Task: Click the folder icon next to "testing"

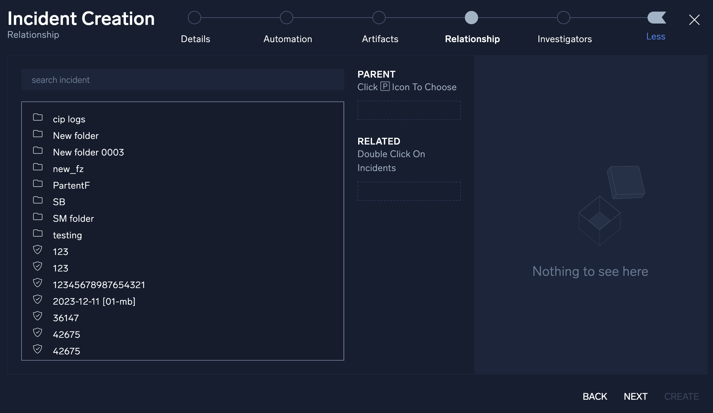Action: (x=37, y=233)
